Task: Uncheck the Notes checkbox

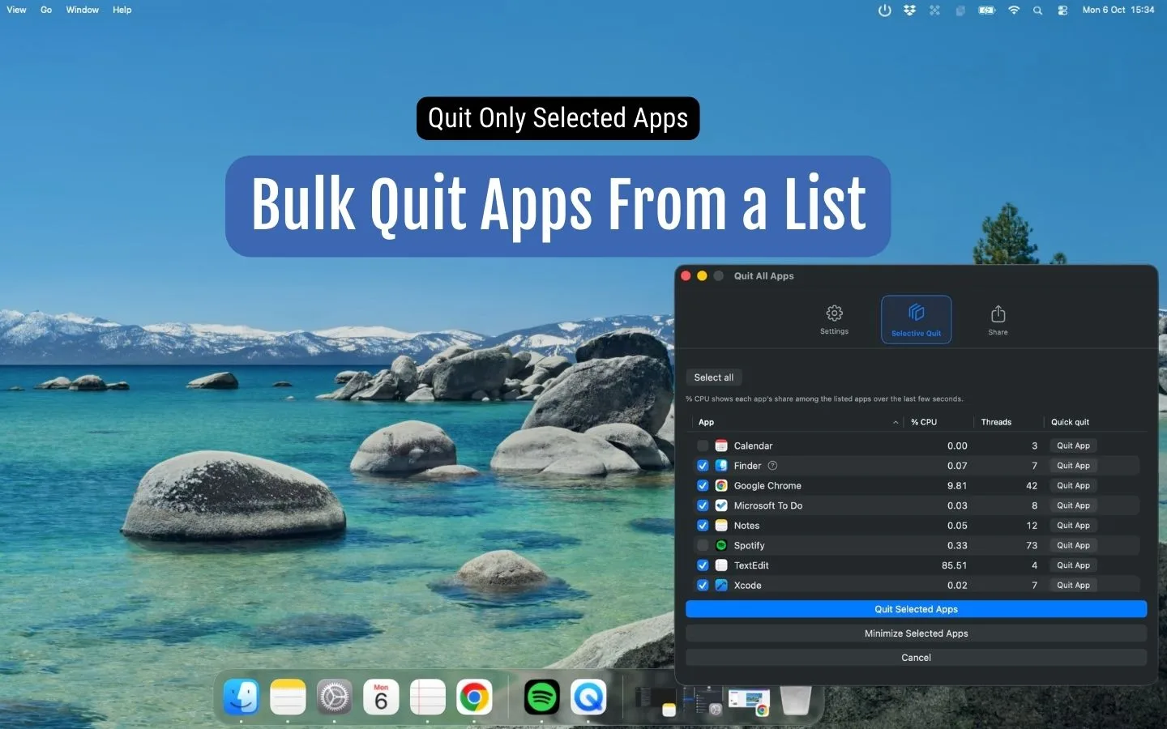Action: (x=703, y=526)
